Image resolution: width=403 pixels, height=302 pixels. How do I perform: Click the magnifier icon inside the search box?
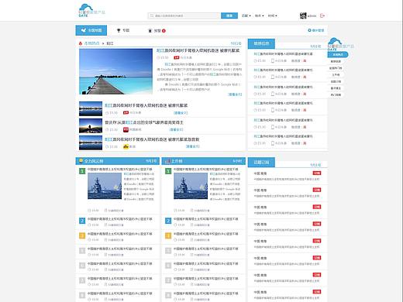click(x=152, y=15)
